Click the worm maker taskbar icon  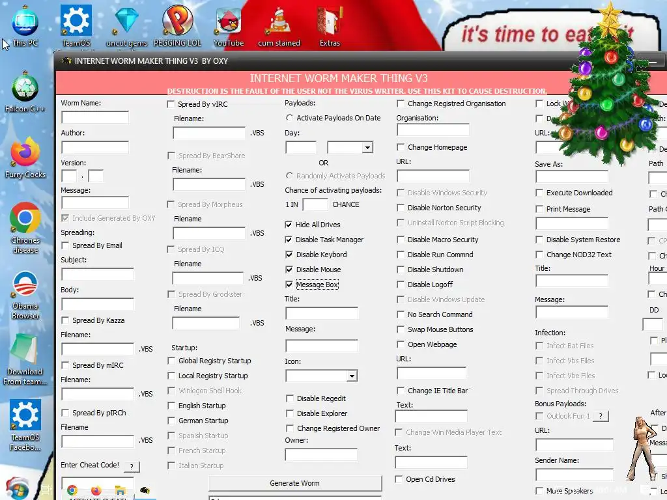tap(145, 490)
